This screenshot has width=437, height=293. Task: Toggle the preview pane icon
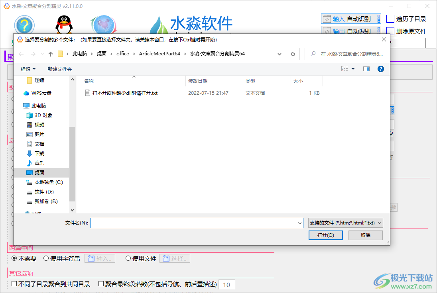[x=366, y=69]
